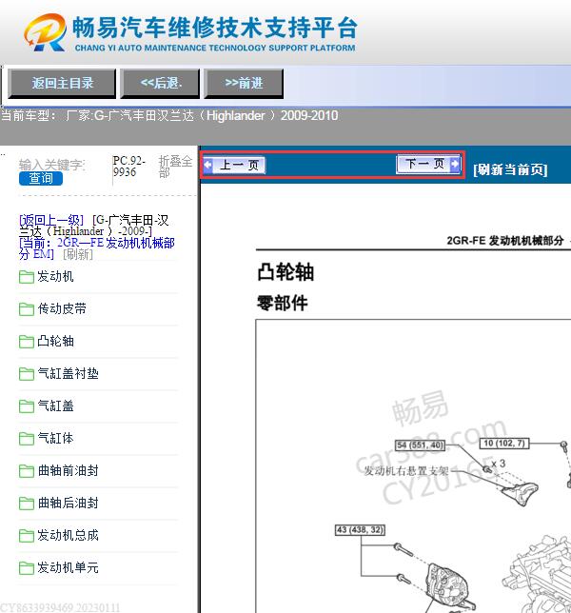This screenshot has width=571, height=613.
Task: Click the 输入关键字 keyword field
Action: (x=52, y=165)
